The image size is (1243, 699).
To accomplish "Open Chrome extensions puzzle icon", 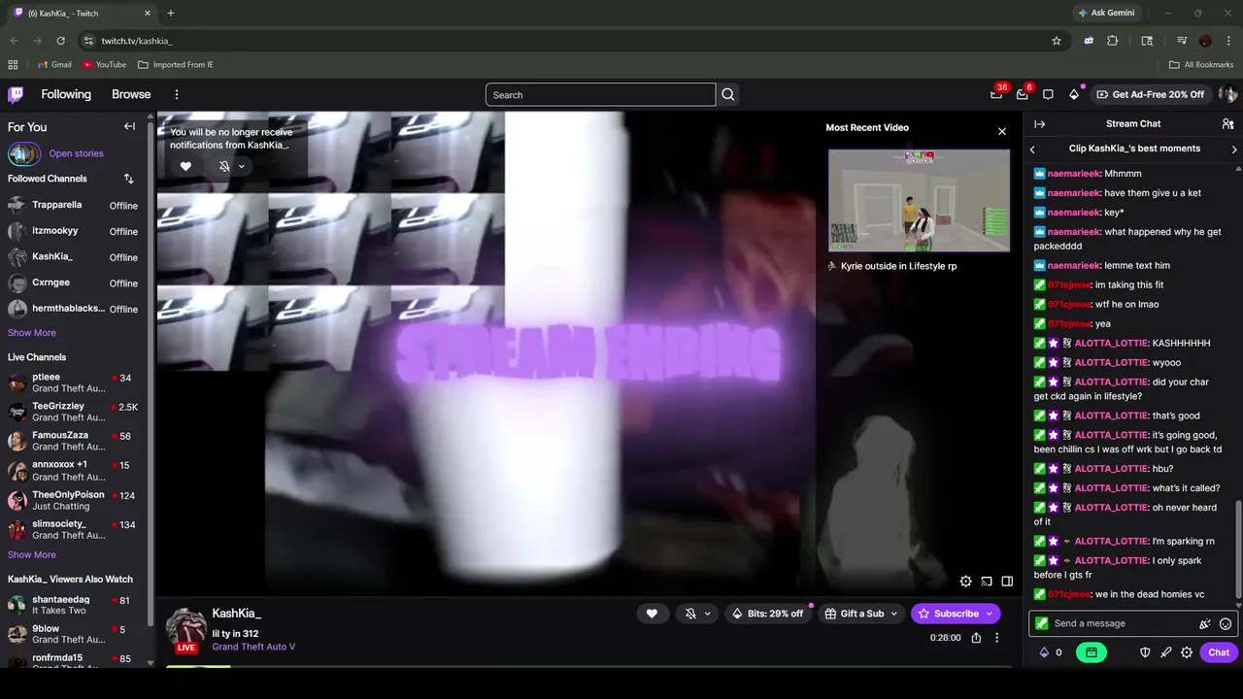I will (1113, 41).
